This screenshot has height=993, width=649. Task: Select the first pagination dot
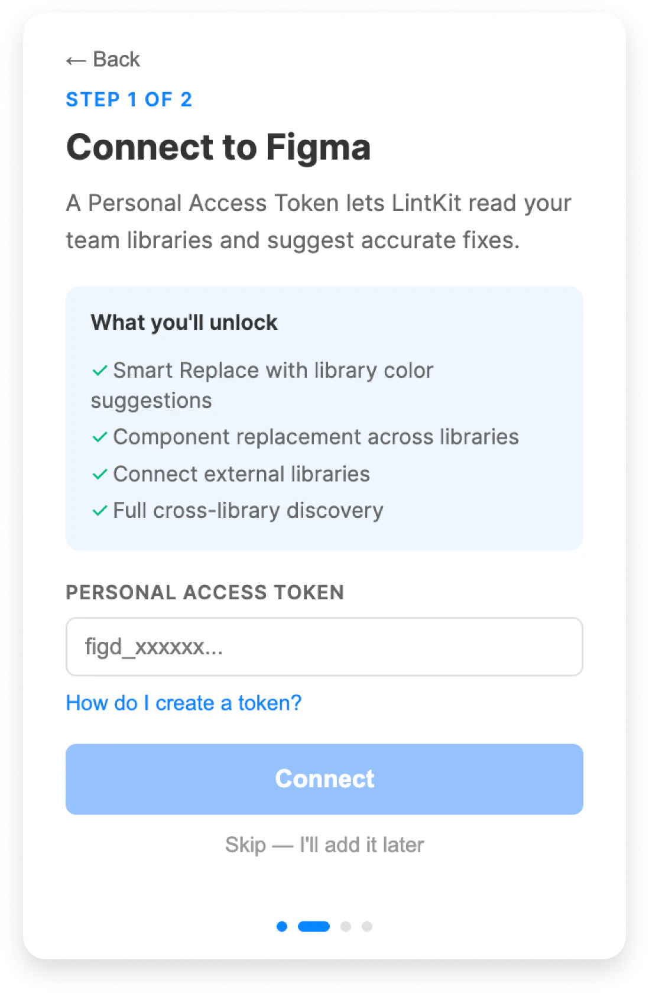pos(281,927)
